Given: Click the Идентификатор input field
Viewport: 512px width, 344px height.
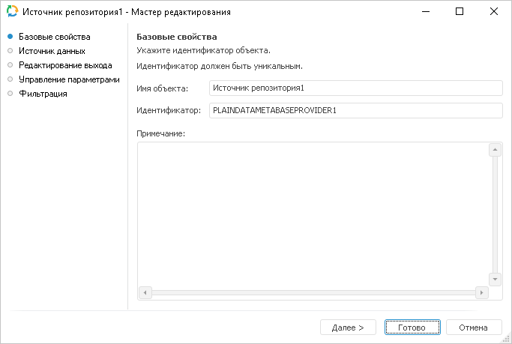Looking at the screenshot, I should click(x=355, y=110).
